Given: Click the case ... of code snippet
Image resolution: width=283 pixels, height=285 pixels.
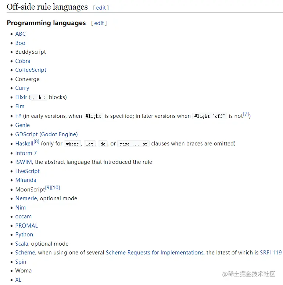Looking at the screenshot, I should (133, 144).
